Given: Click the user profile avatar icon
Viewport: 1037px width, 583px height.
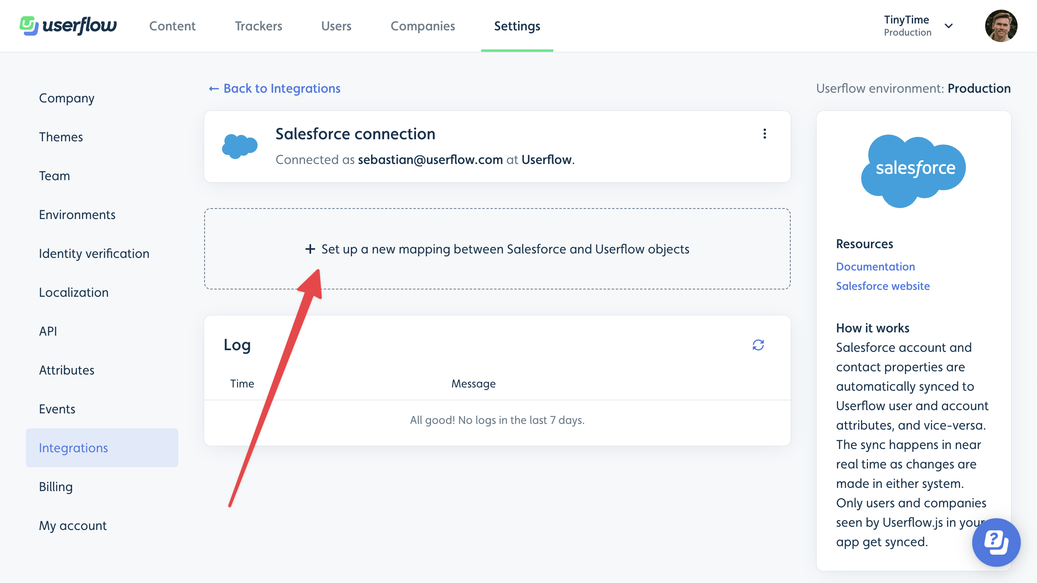Looking at the screenshot, I should [x=1007, y=26].
